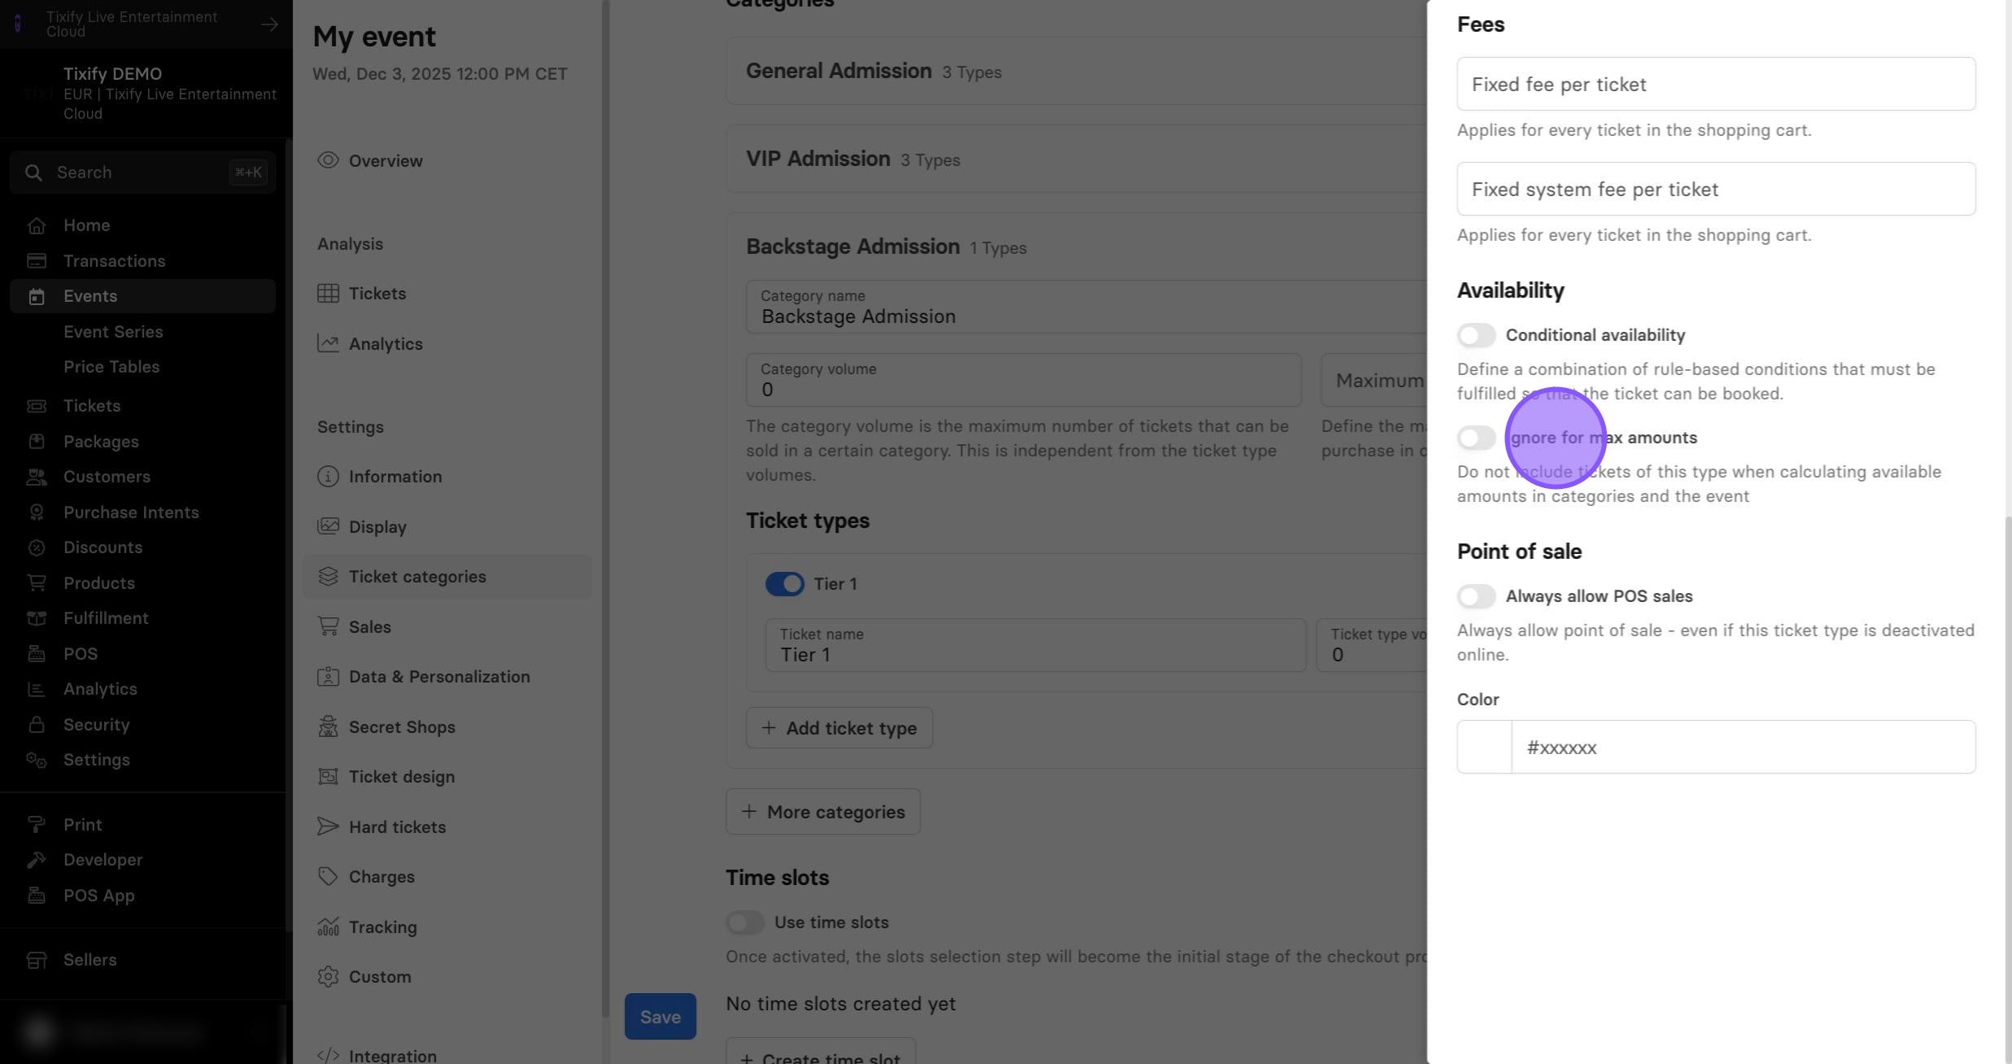Screen dimensions: 2012x1064
Task: Expand General Admission category
Action: (1076, 71)
